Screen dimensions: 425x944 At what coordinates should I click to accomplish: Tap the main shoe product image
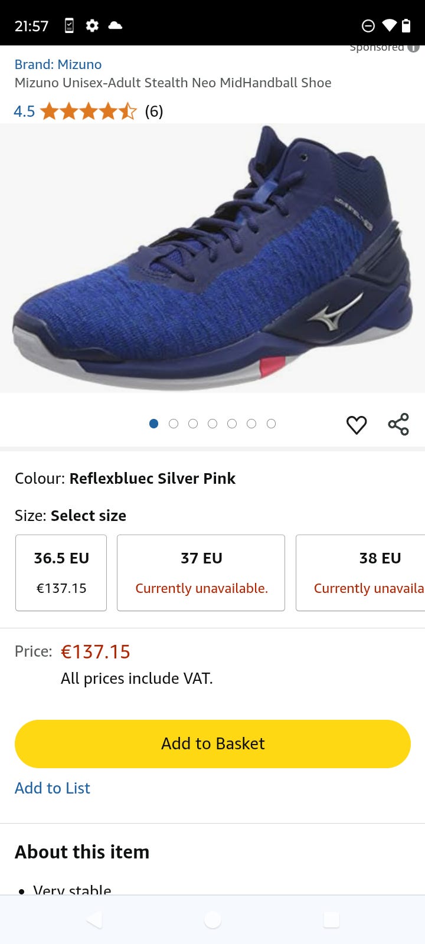[212, 258]
